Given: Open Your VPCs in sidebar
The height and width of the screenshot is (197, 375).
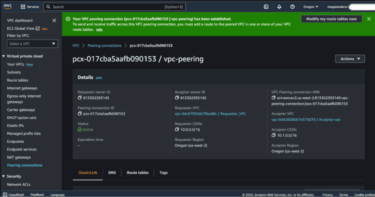Looking at the screenshot, I should coord(16,65).
